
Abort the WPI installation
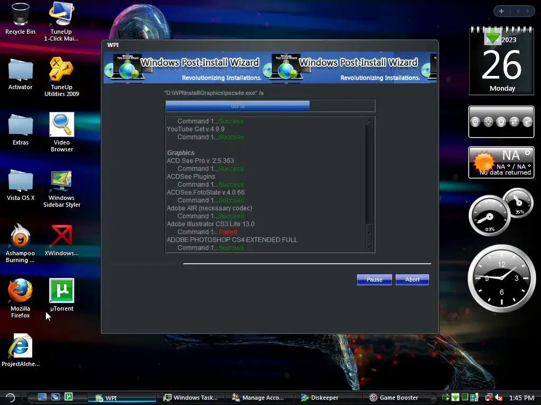click(x=412, y=279)
